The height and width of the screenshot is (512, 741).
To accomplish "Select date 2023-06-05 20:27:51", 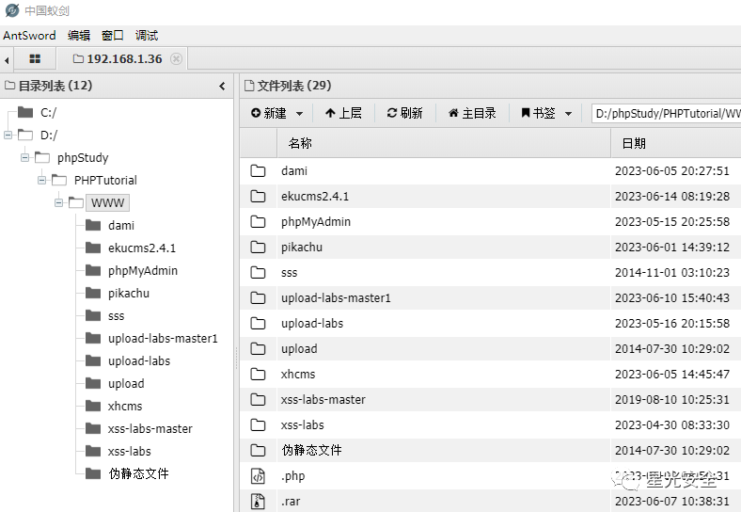I will pos(672,171).
